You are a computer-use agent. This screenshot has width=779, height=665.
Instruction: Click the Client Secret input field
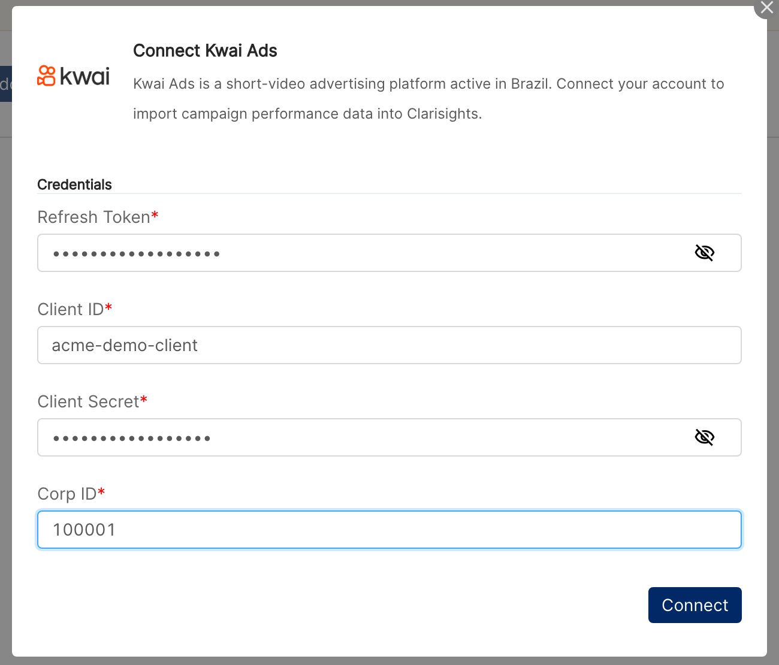point(389,437)
